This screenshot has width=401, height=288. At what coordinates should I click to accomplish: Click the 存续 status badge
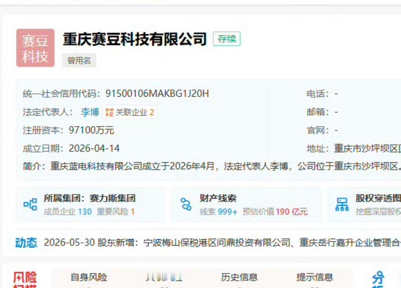point(227,39)
